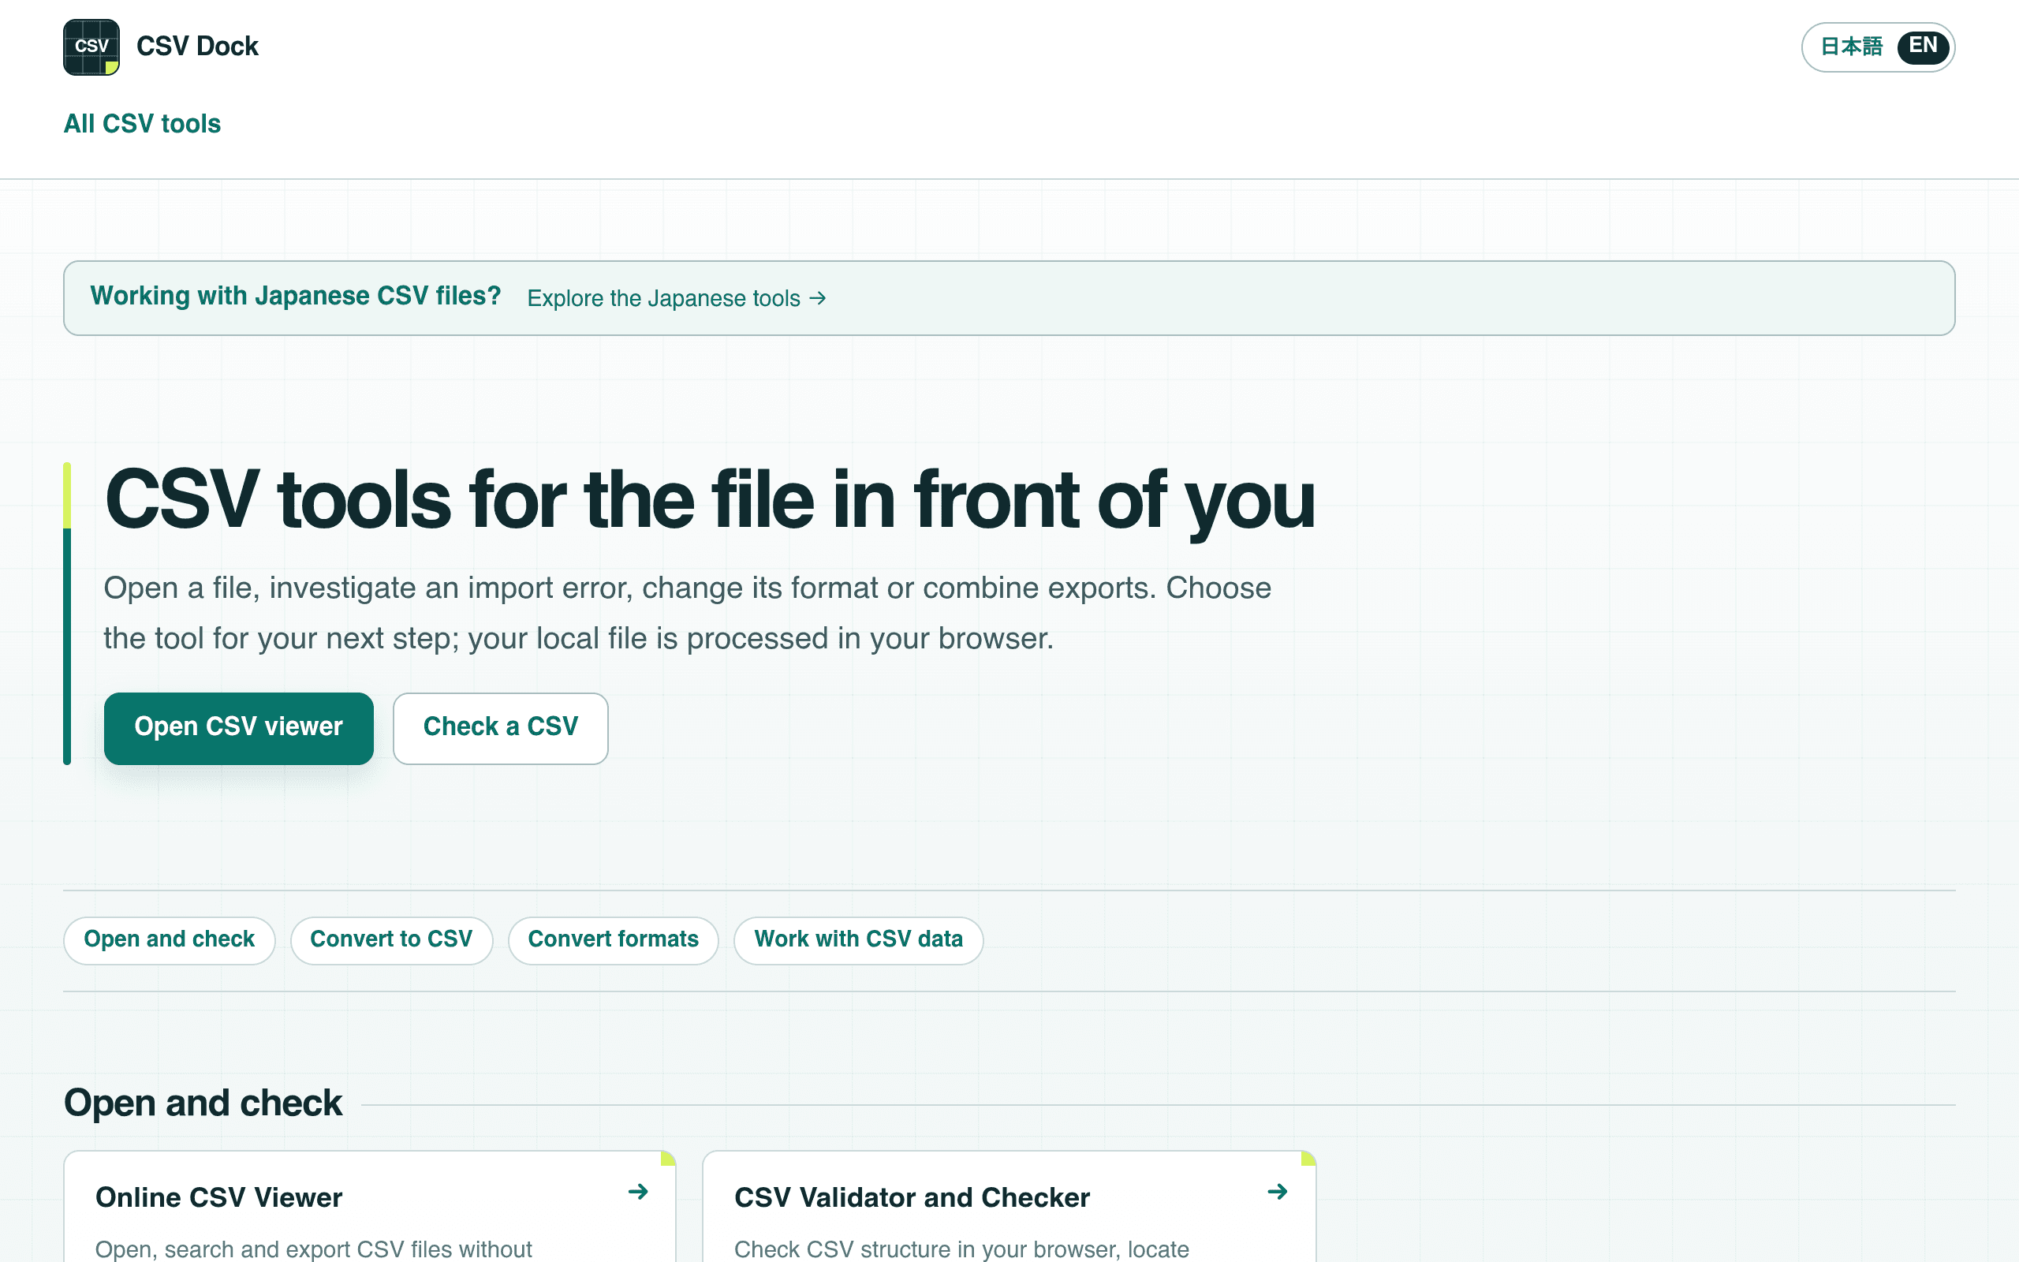
Task: Switch language to 日本語
Action: (x=1850, y=47)
